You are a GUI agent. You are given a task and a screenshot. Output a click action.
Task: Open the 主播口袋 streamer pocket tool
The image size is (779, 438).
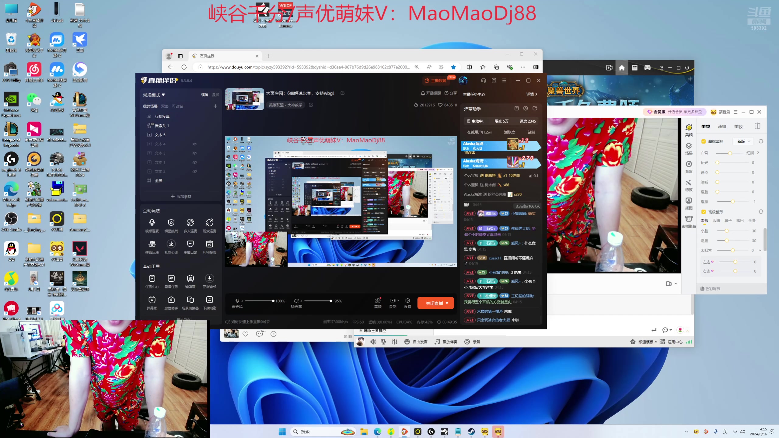click(x=190, y=247)
